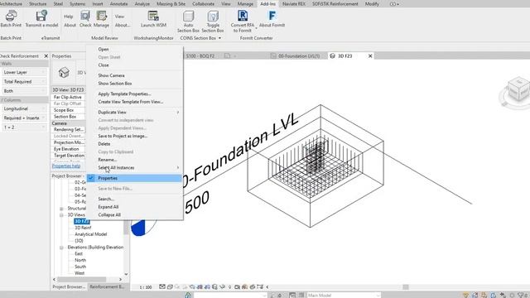Open the Total Required dropdown
530x298 pixels.
[x=24, y=81]
